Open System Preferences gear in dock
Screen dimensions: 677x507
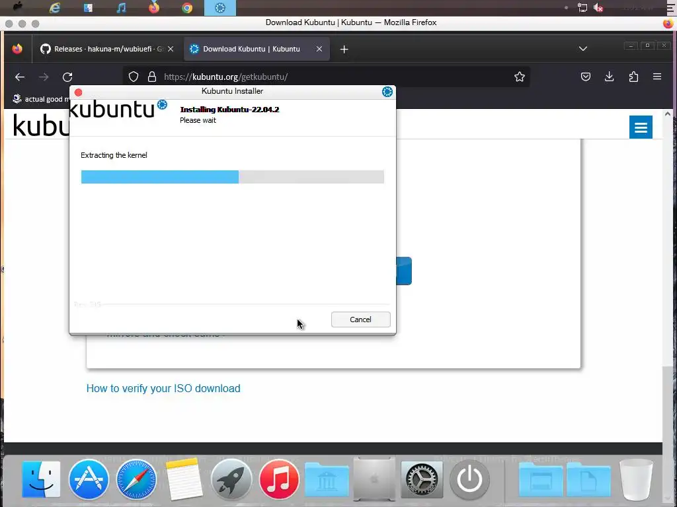coord(422,479)
